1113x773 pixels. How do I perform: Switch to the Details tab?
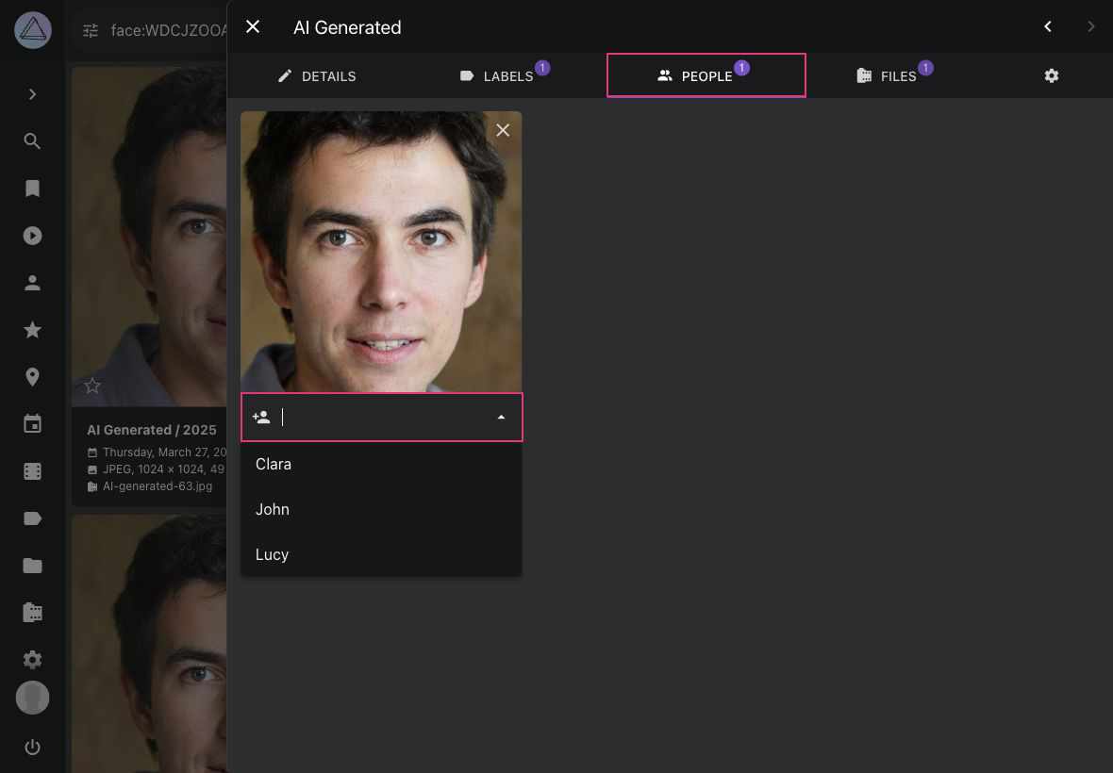(317, 75)
